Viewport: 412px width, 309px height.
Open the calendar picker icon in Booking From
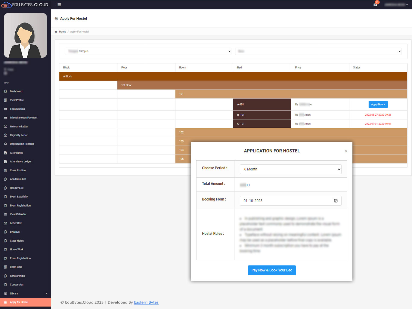[x=336, y=201]
